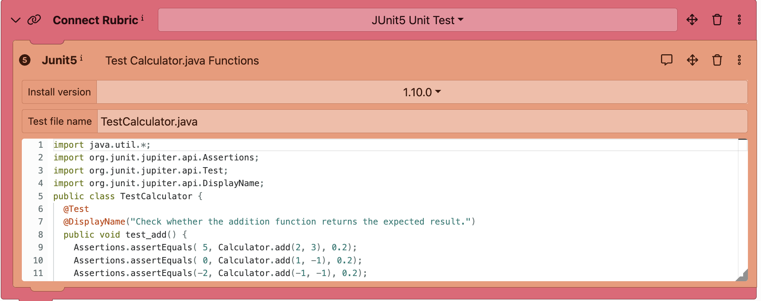Click the Test Calculator.java Functions title field
Screen dimensions: 761x301
182,61
